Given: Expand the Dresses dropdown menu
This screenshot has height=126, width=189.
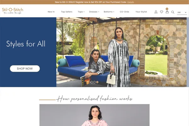Looking at the screenshot, I should click(94, 12).
